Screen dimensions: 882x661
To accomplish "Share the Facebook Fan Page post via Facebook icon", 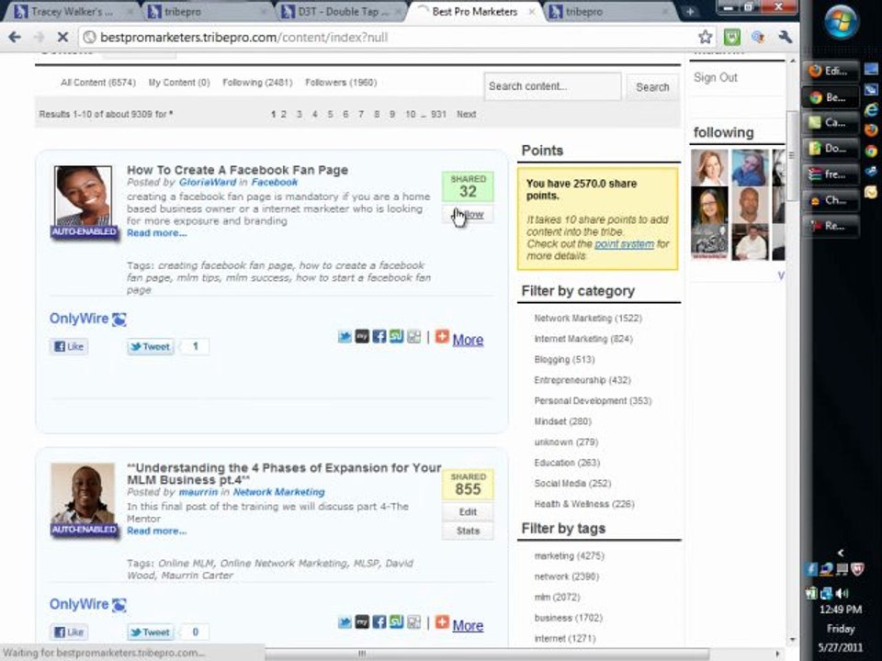I will coord(379,337).
